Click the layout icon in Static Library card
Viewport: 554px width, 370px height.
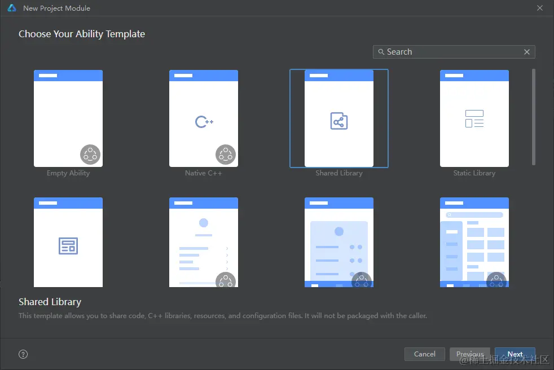pos(474,119)
